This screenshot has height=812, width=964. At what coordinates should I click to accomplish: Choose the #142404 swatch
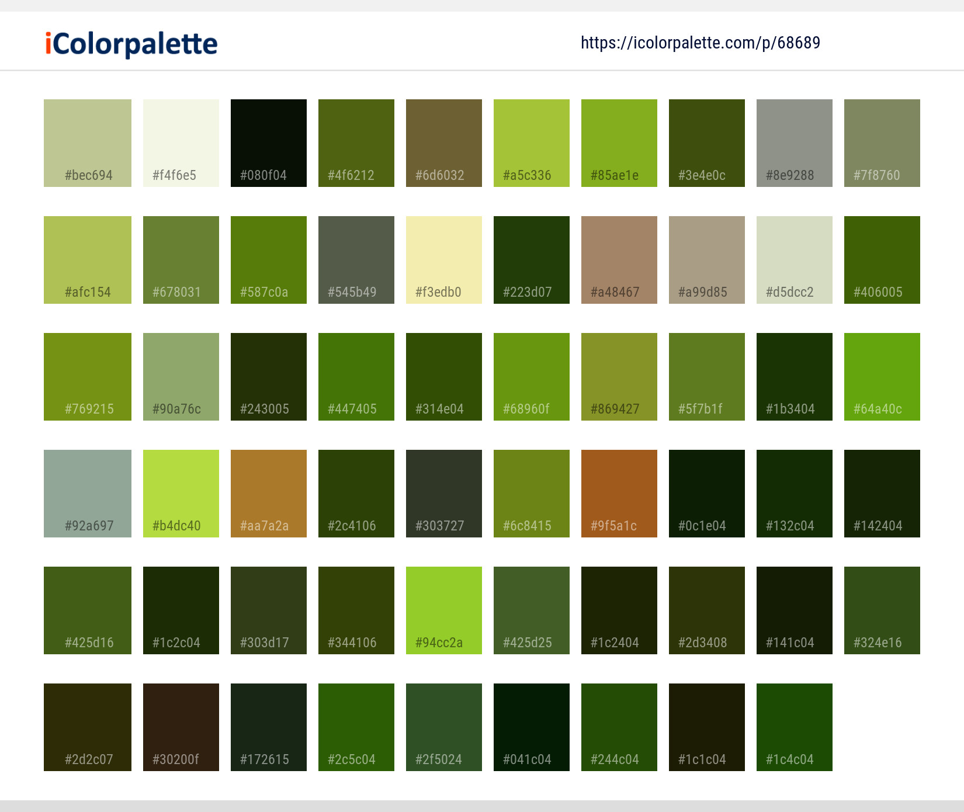(x=882, y=494)
